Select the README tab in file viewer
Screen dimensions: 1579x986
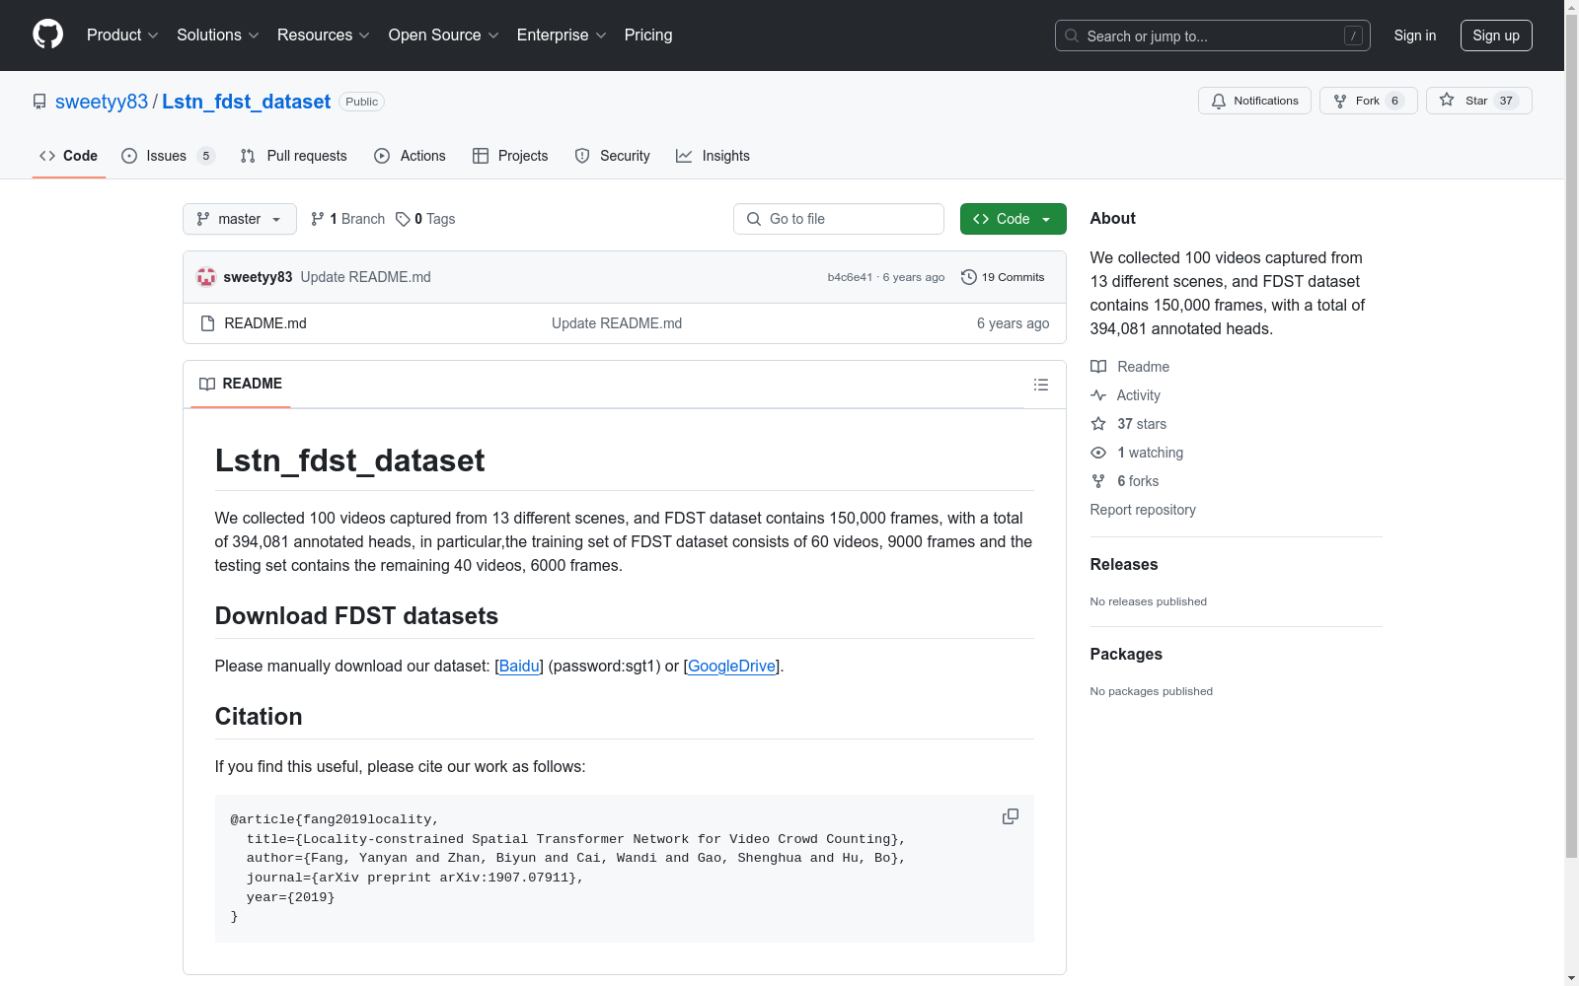tap(241, 384)
